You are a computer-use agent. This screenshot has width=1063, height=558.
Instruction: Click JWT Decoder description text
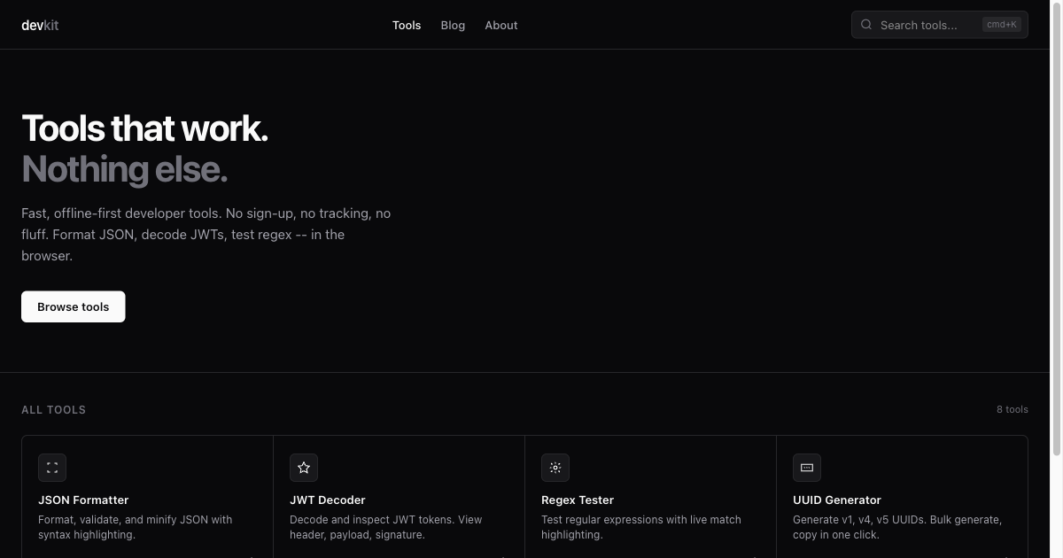[386, 527]
